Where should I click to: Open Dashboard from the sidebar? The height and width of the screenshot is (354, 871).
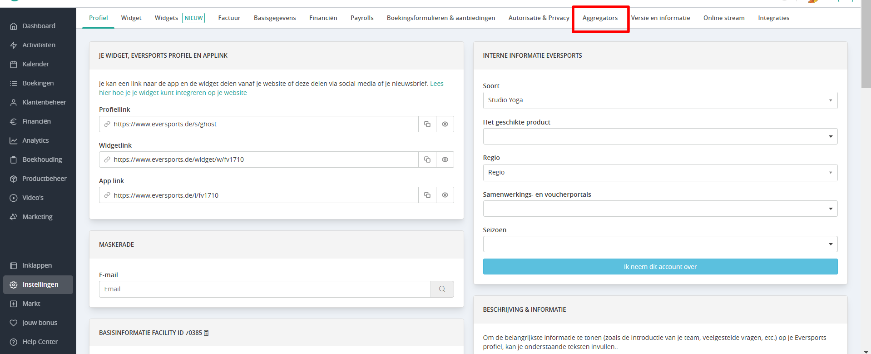point(38,26)
